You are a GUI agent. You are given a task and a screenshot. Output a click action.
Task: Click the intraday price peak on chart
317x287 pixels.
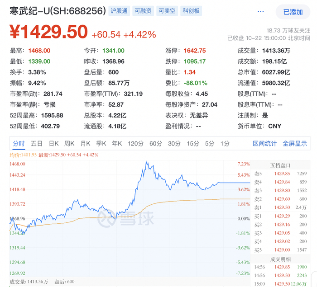(146, 161)
